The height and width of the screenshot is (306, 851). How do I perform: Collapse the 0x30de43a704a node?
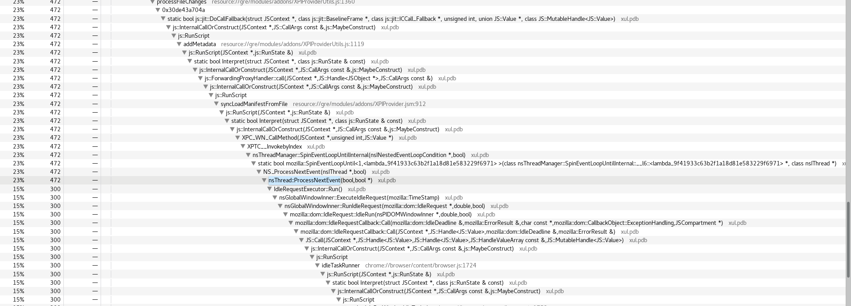pyautogui.click(x=158, y=10)
